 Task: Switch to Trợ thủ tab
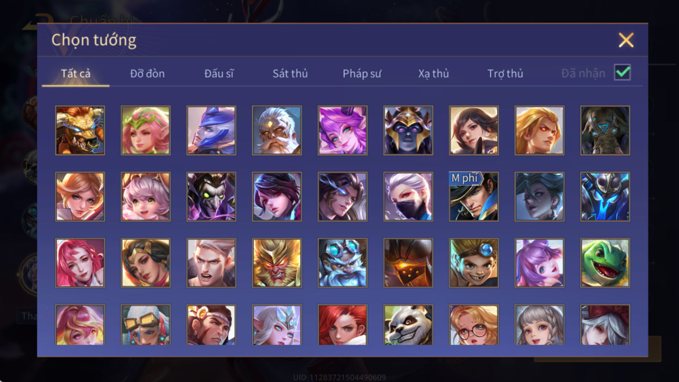click(505, 73)
